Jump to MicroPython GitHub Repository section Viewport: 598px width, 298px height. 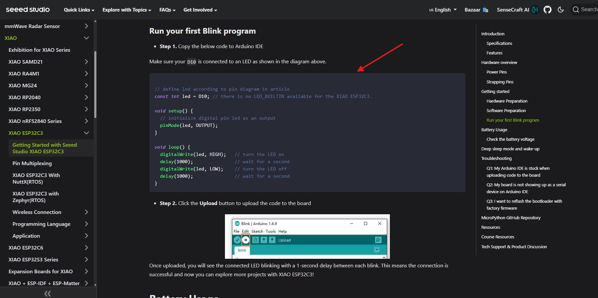pos(511,218)
